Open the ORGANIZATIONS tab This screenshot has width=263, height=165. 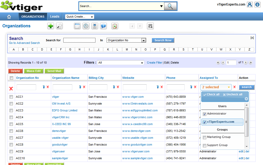click(33, 17)
